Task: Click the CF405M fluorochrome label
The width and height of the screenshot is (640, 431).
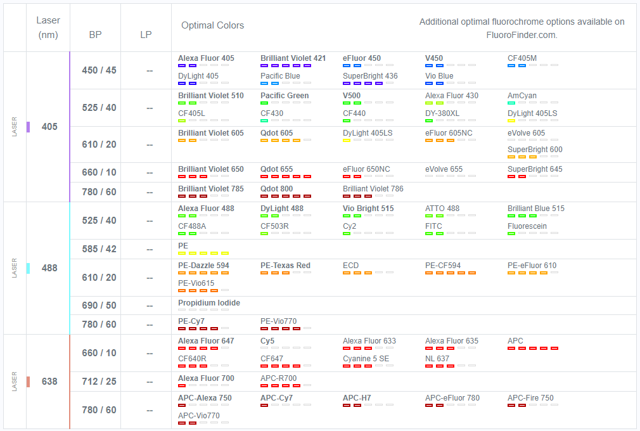Action: pyautogui.click(x=522, y=58)
